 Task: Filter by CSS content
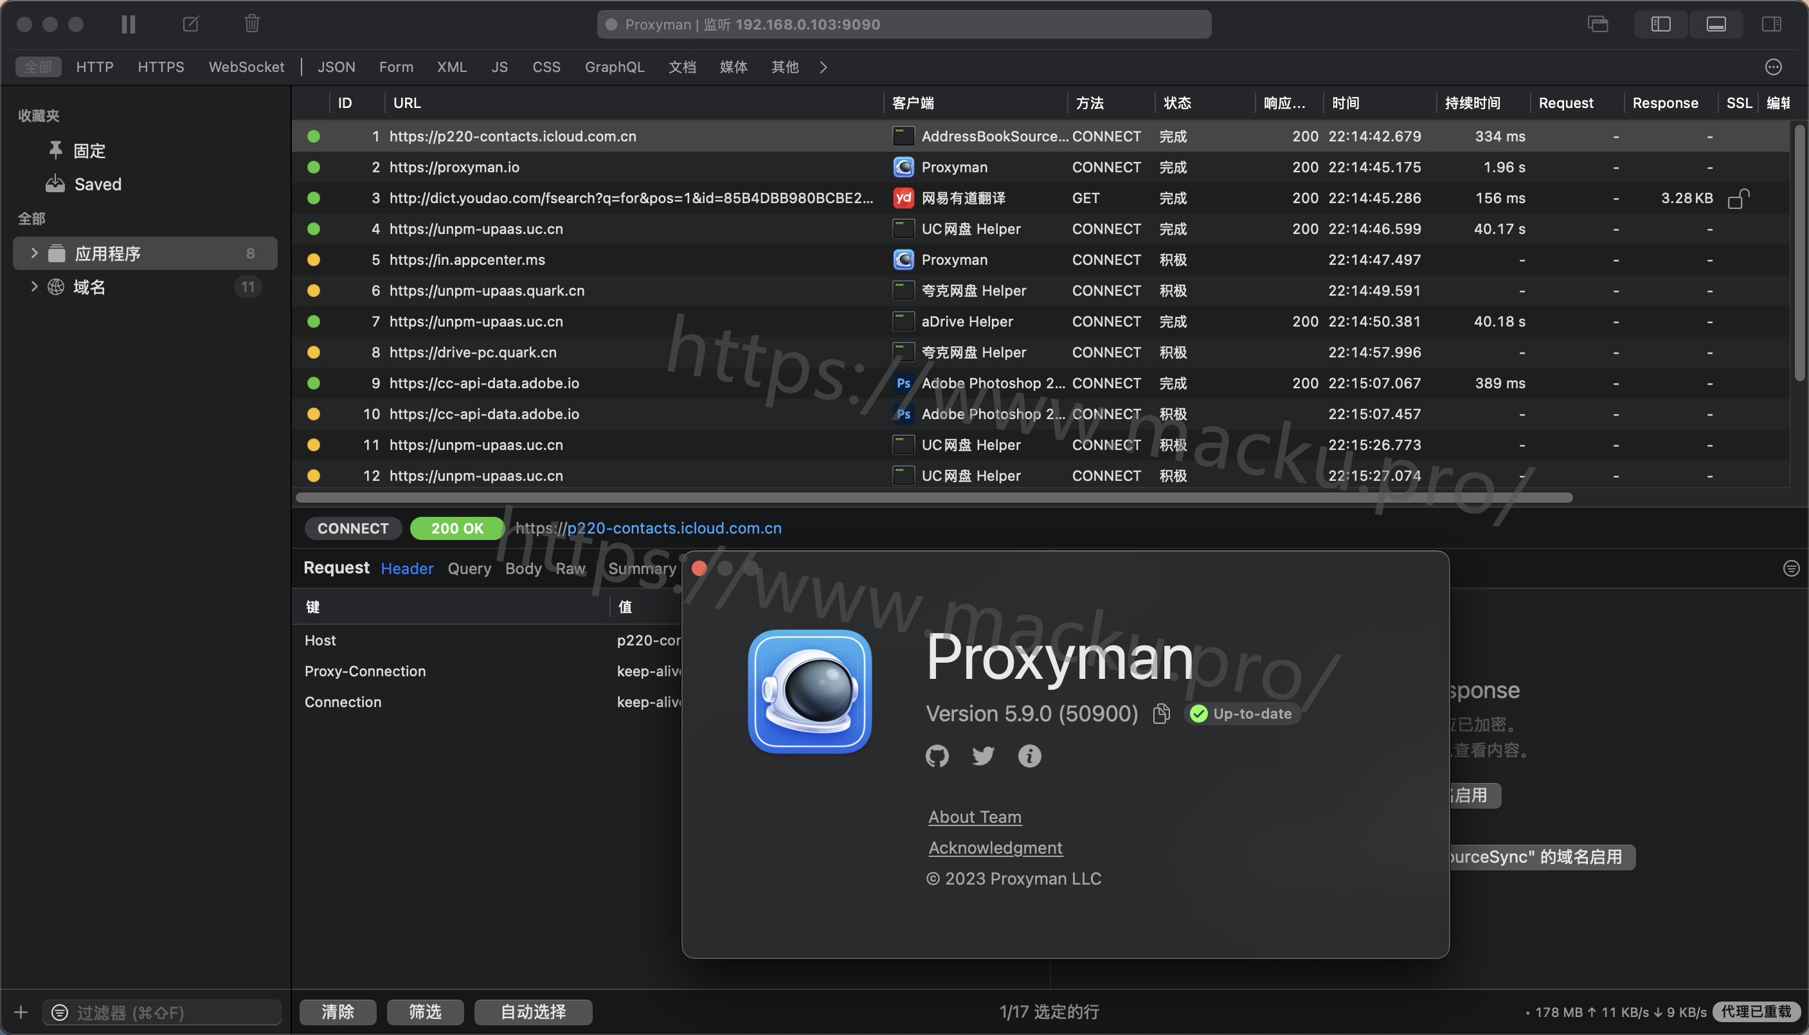click(x=546, y=67)
